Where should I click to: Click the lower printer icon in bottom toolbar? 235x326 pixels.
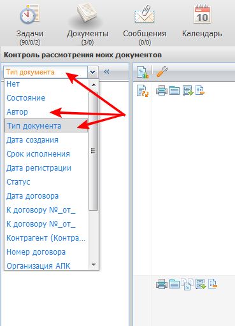(x=162, y=284)
